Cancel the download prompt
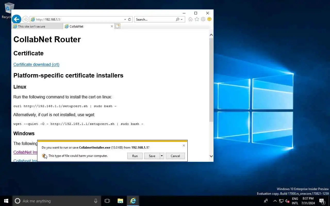 (175, 156)
